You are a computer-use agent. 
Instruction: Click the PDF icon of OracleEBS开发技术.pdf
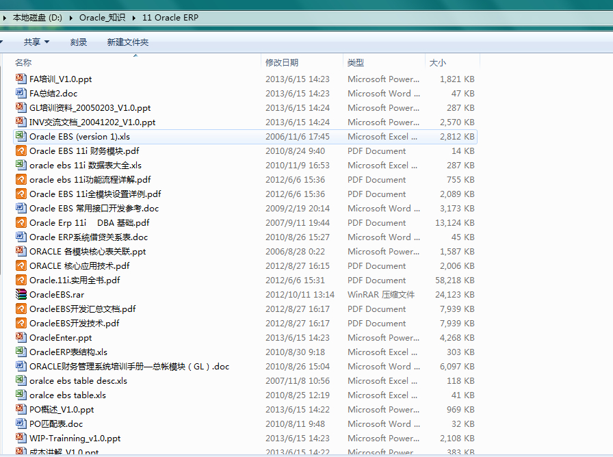pos(21,324)
